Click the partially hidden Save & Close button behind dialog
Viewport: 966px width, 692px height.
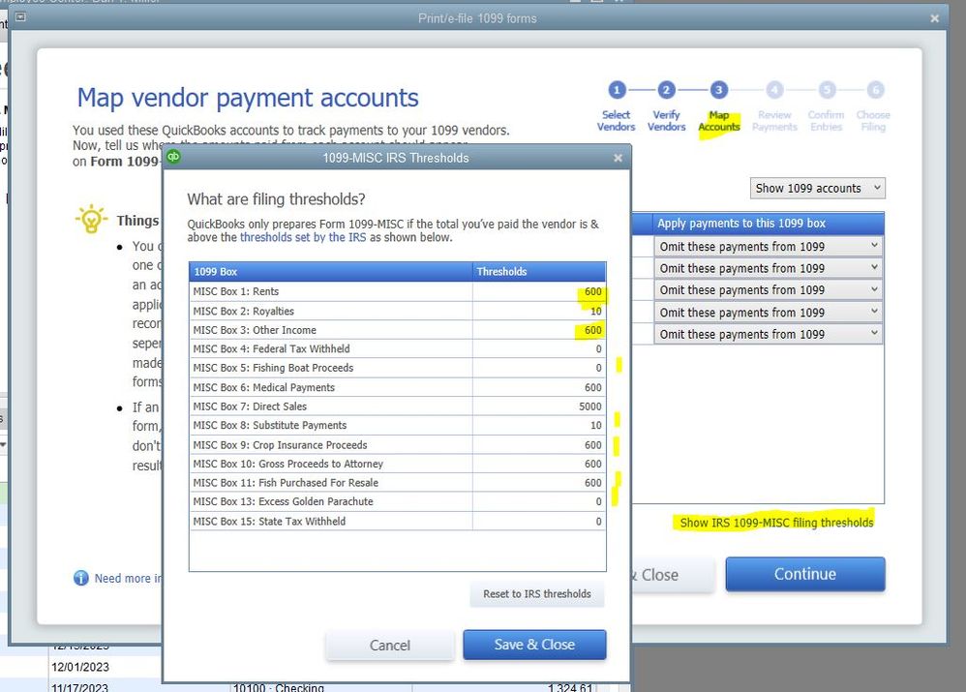click(673, 575)
